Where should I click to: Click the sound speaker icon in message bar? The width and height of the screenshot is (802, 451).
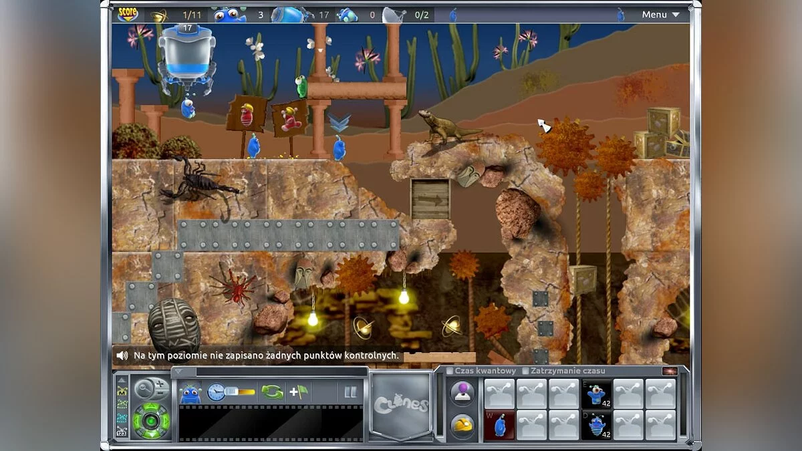coord(122,356)
